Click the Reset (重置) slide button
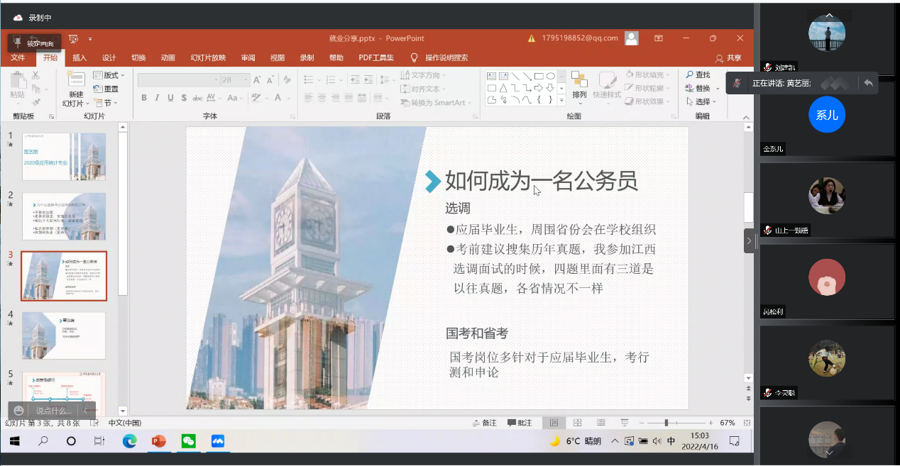The image size is (900, 466). click(x=106, y=89)
